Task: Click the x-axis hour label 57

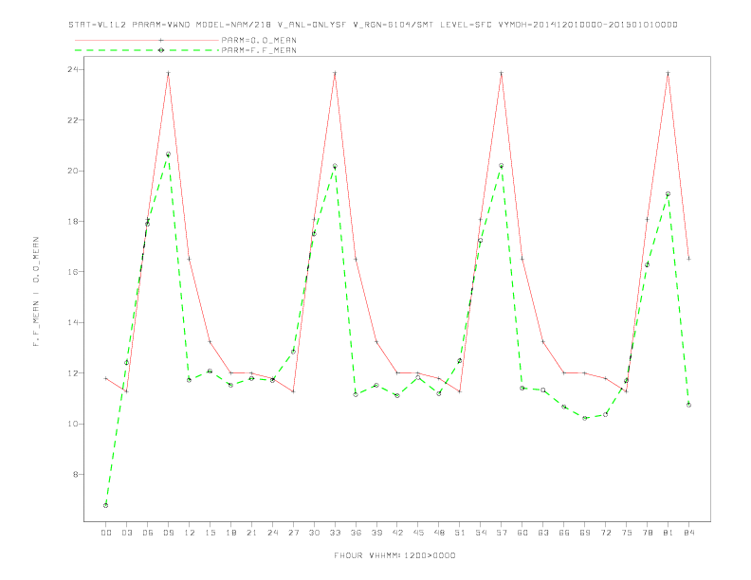Action: pyautogui.click(x=502, y=533)
